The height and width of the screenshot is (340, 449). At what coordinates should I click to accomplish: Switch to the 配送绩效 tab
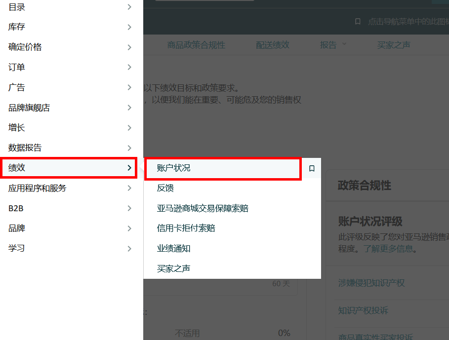click(272, 44)
